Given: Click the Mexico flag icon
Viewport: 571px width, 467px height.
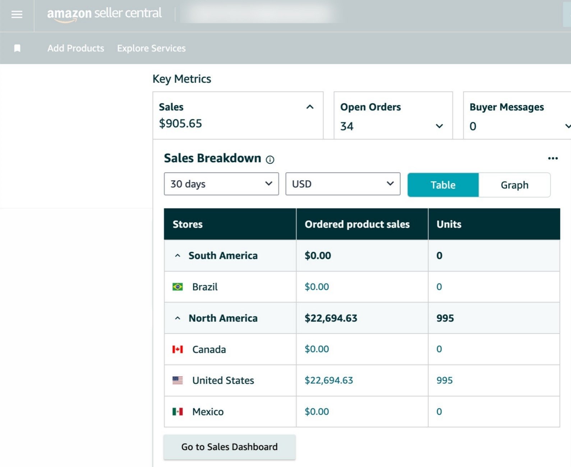Looking at the screenshot, I should coord(178,412).
